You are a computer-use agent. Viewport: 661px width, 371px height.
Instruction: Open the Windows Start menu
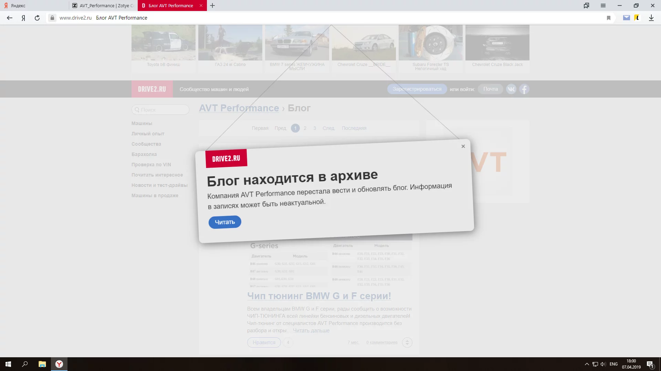coord(8,364)
